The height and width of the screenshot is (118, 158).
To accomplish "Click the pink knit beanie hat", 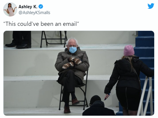I will click(129, 50).
